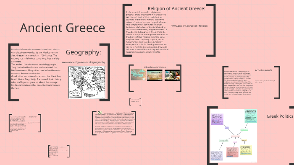
Task: Click the 'Acheivements' heading
Action: point(263,70)
